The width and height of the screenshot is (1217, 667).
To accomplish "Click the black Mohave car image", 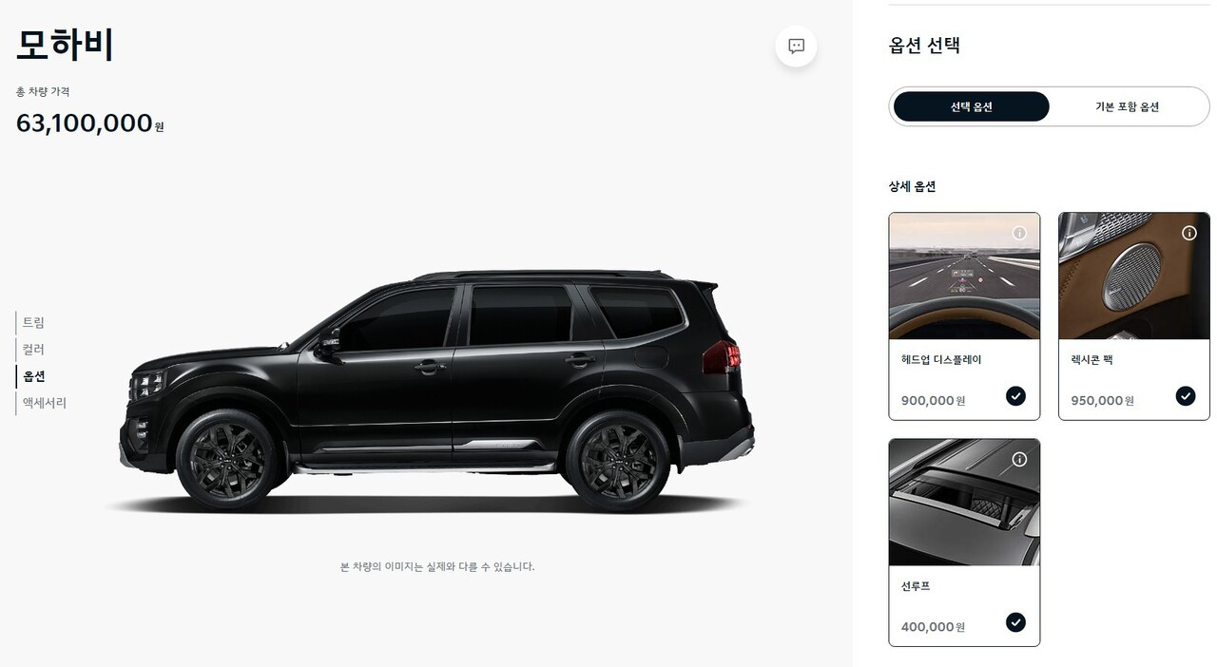I will [x=435, y=390].
